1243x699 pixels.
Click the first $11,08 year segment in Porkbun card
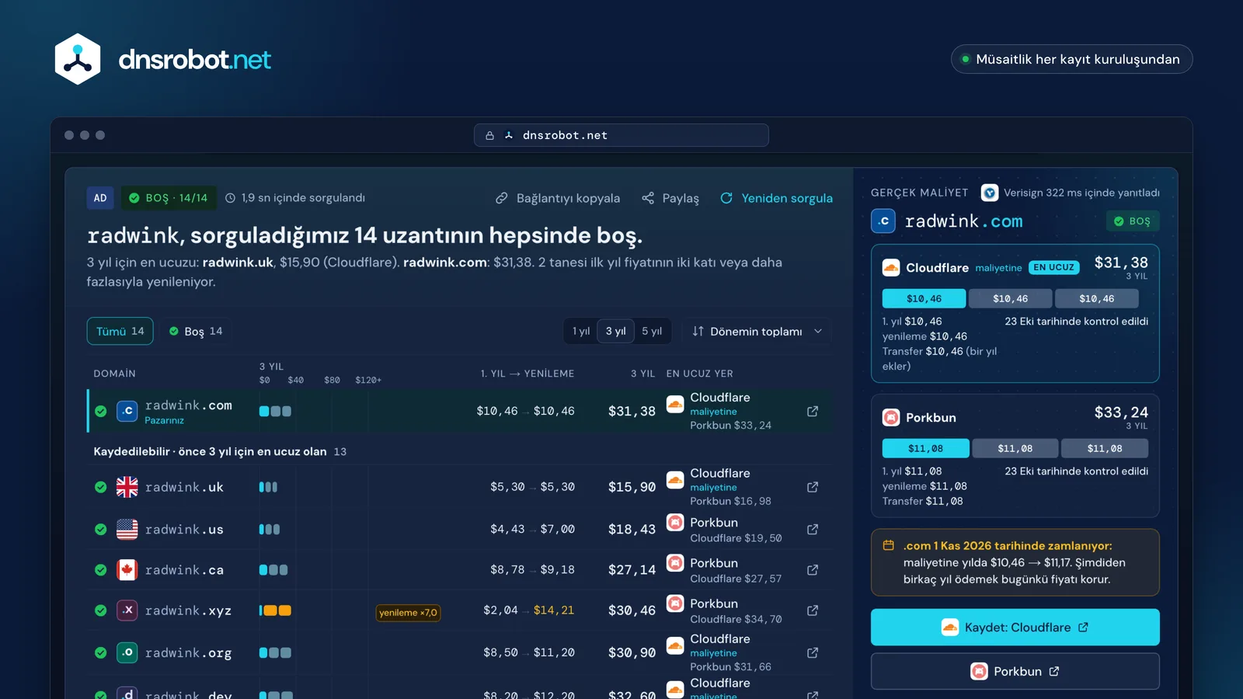[x=925, y=449]
